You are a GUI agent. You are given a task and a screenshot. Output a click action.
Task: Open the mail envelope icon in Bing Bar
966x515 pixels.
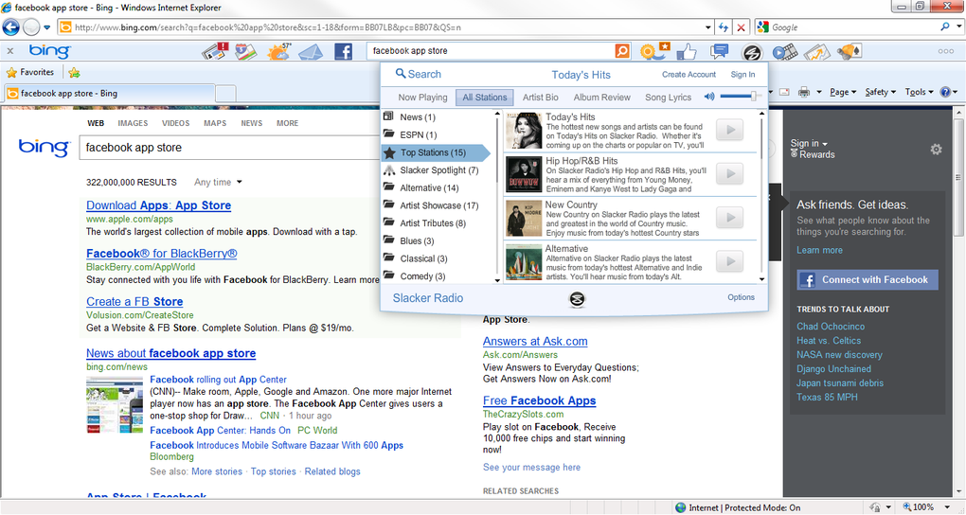312,52
